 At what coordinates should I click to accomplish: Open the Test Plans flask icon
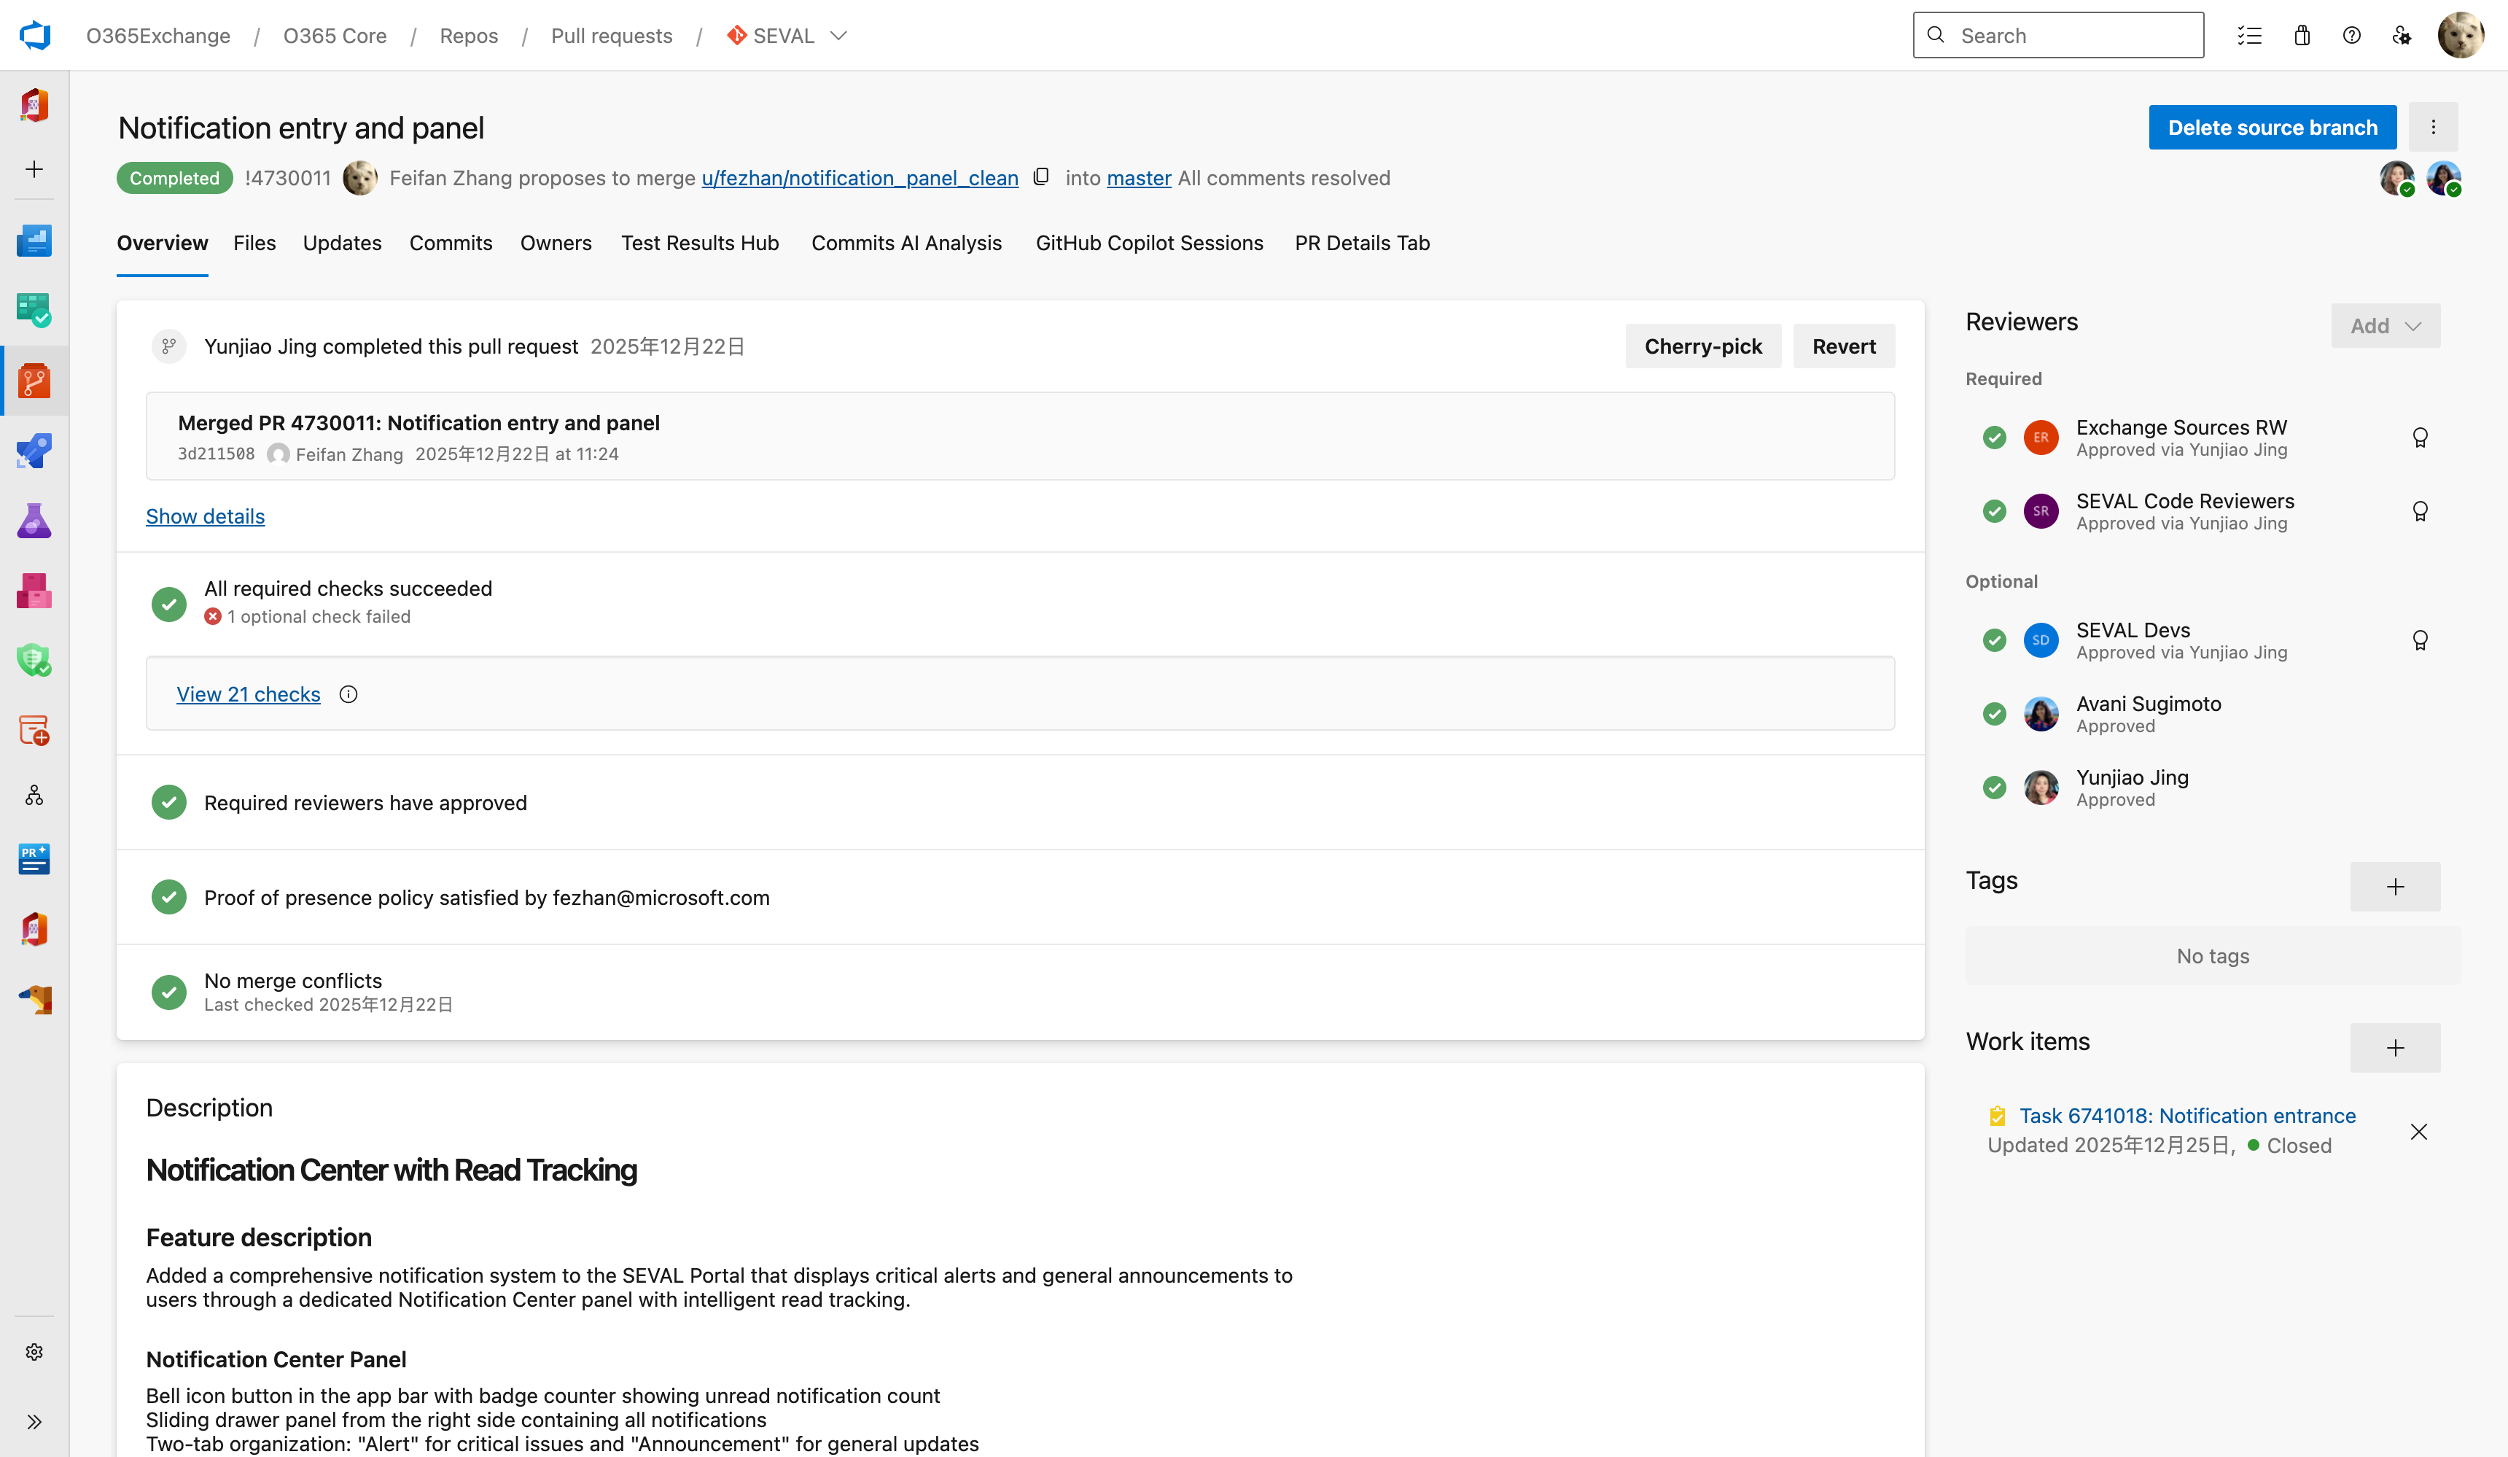[35, 521]
